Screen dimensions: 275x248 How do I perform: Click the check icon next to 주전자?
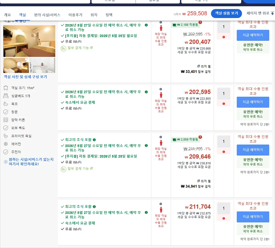[x=6, y=152]
